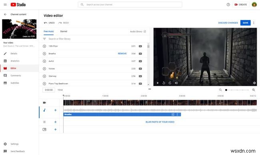Click BLUR PARTS OF YOUR VIDEO

(x=160, y=122)
